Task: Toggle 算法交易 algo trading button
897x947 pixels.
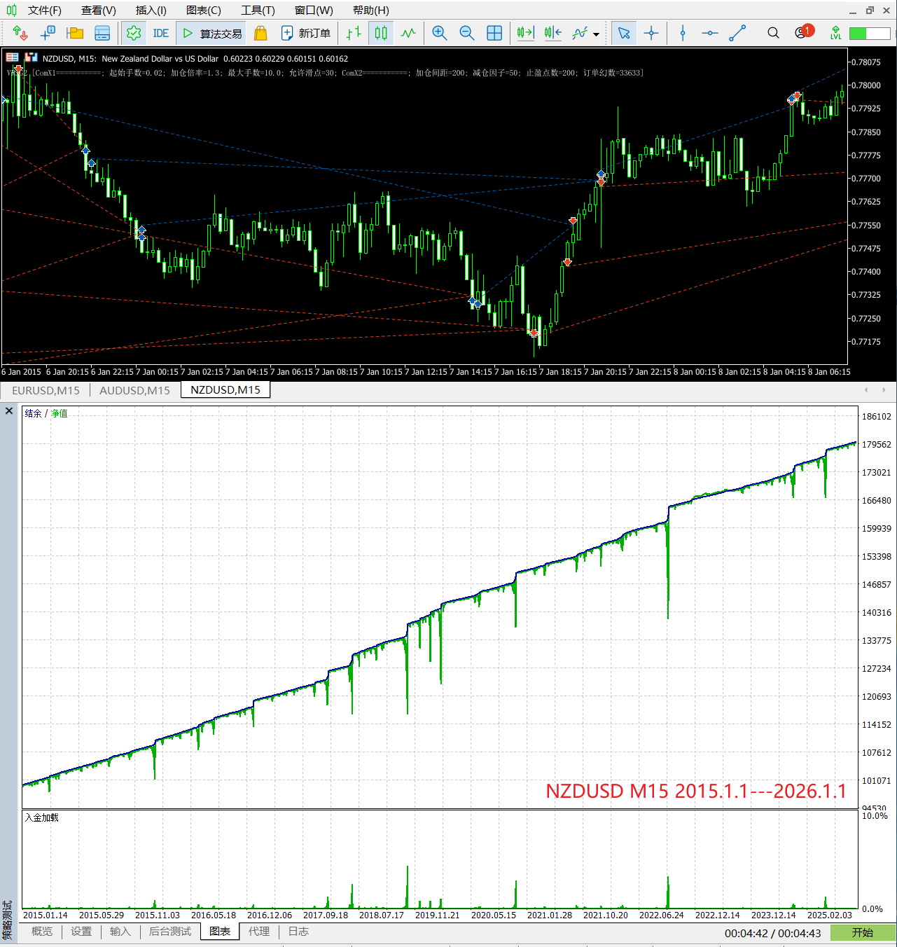Action: [x=212, y=33]
